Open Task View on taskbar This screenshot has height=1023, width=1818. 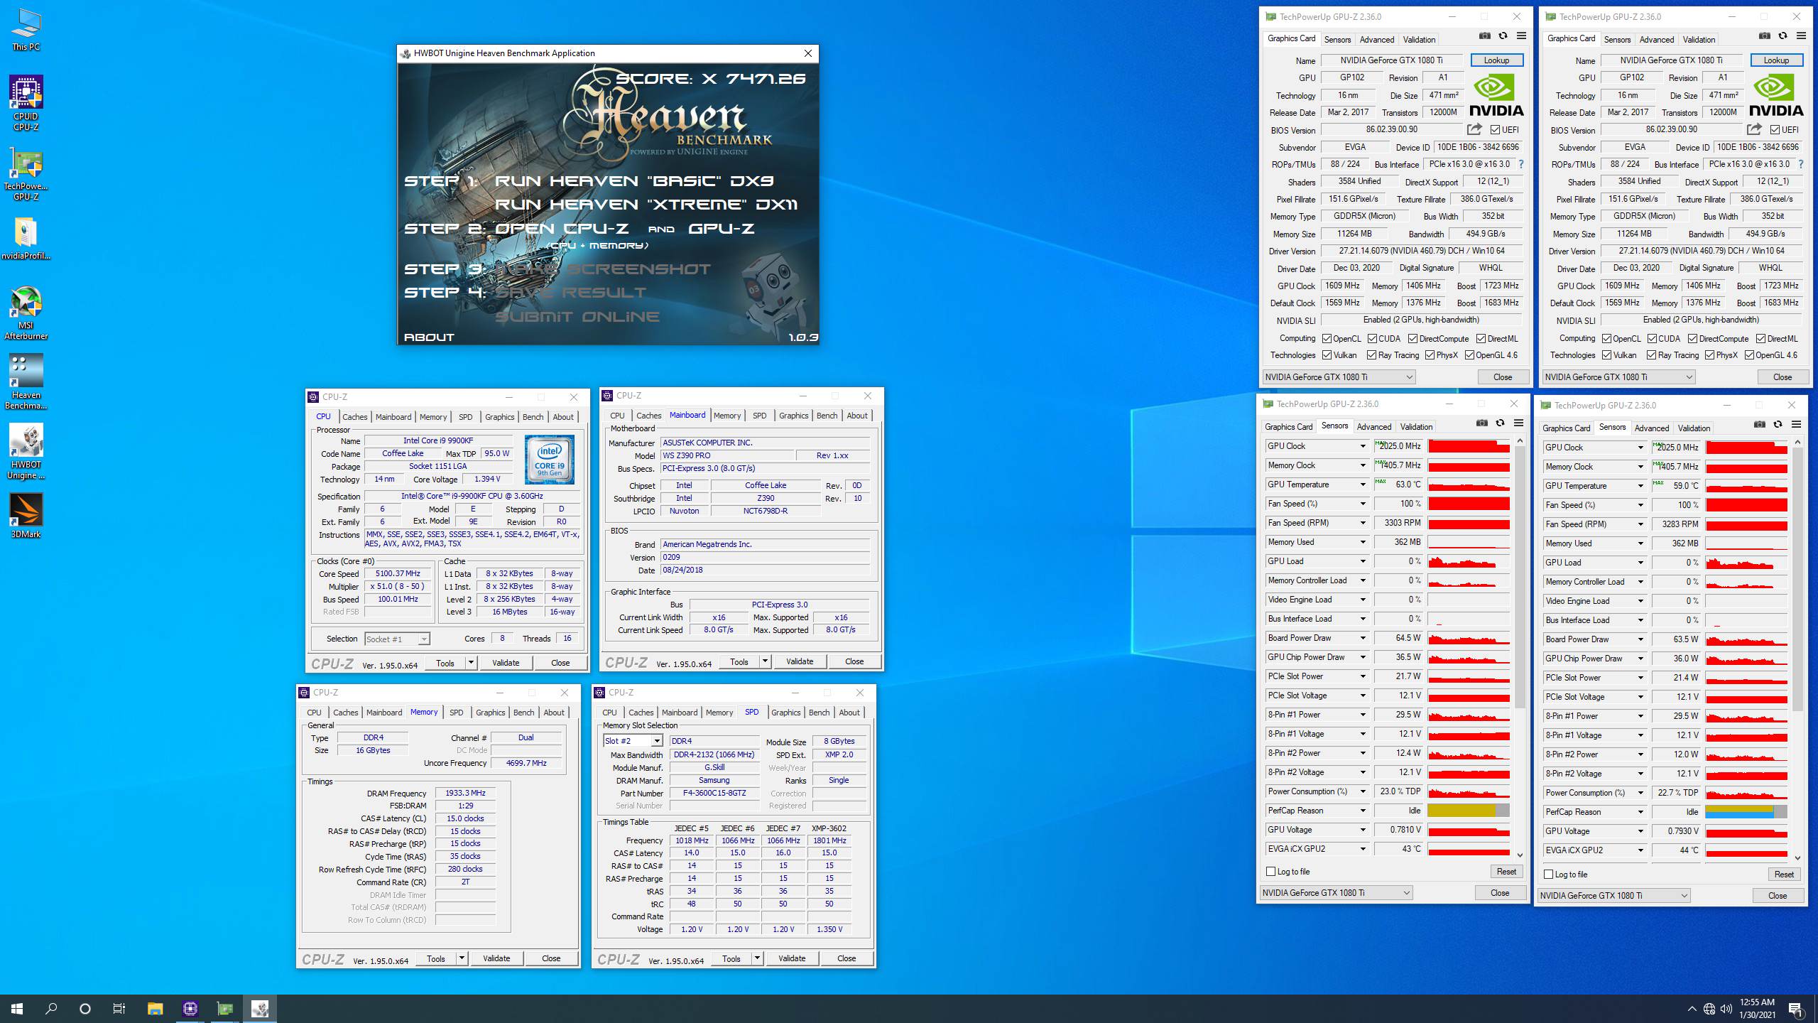click(x=119, y=1009)
